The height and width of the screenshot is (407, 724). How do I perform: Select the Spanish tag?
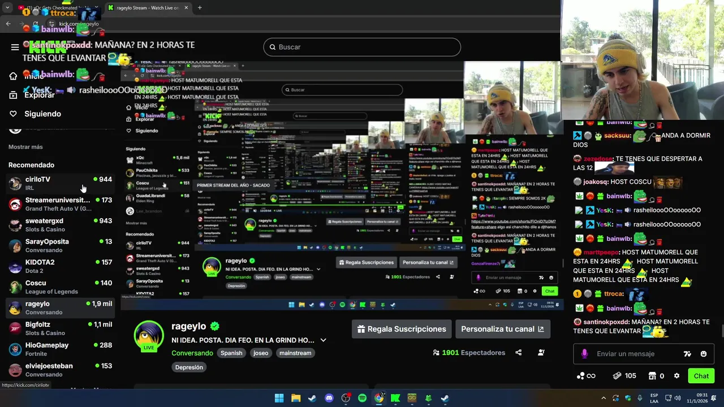click(x=231, y=353)
